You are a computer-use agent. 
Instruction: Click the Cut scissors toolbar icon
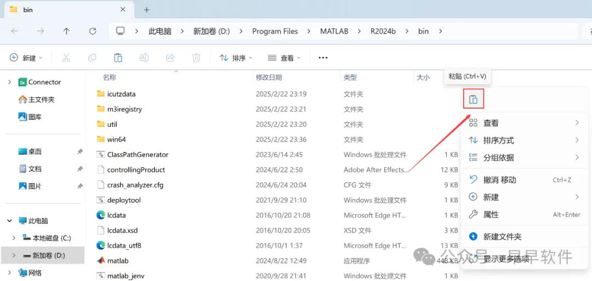pos(66,57)
